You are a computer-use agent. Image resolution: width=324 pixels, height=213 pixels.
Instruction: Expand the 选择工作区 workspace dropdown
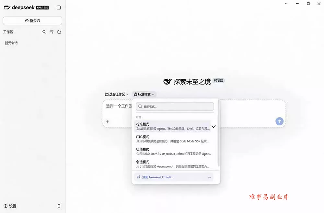click(117, 94)
